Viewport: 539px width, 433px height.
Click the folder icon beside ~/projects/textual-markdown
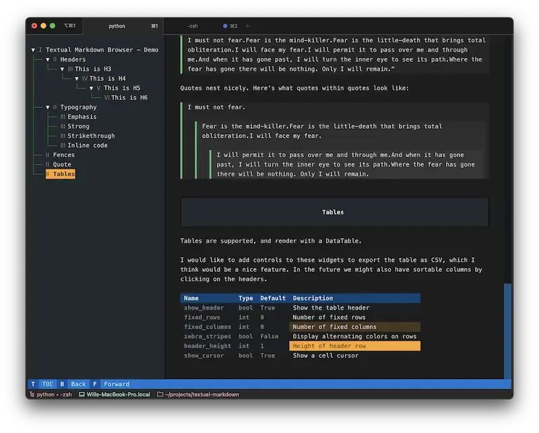(160, 395)
